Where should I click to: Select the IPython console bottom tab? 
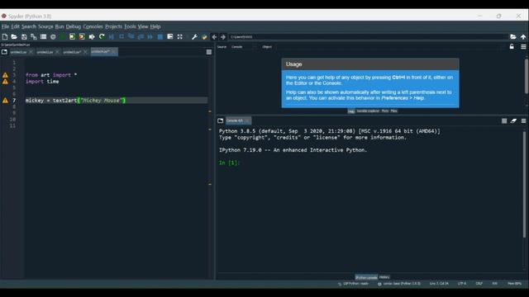[x=366, y=277]
